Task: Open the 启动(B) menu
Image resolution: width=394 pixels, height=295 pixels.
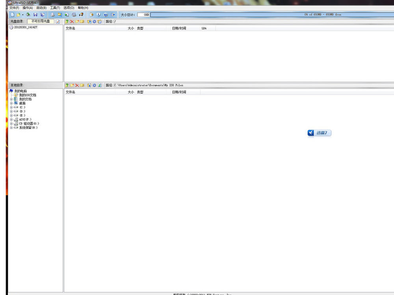Action: (41, 8)
